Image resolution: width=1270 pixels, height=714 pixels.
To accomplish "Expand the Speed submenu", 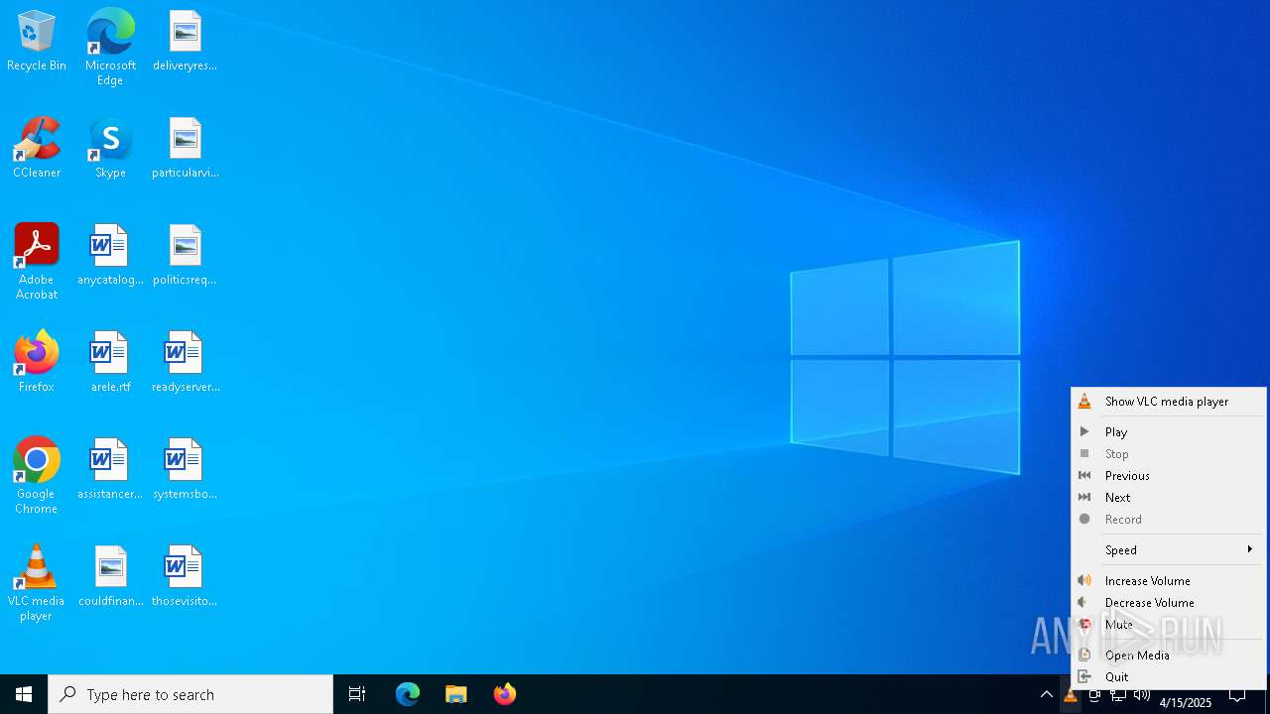I will point(1169,550).
